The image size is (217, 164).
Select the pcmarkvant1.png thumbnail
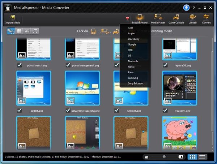point(34,49)
